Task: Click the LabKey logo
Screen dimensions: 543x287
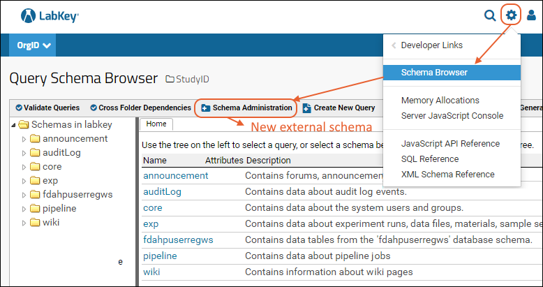Action: 50,15
